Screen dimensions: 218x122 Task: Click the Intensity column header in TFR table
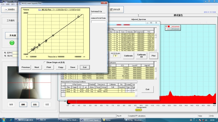click(x=130, y=32)
